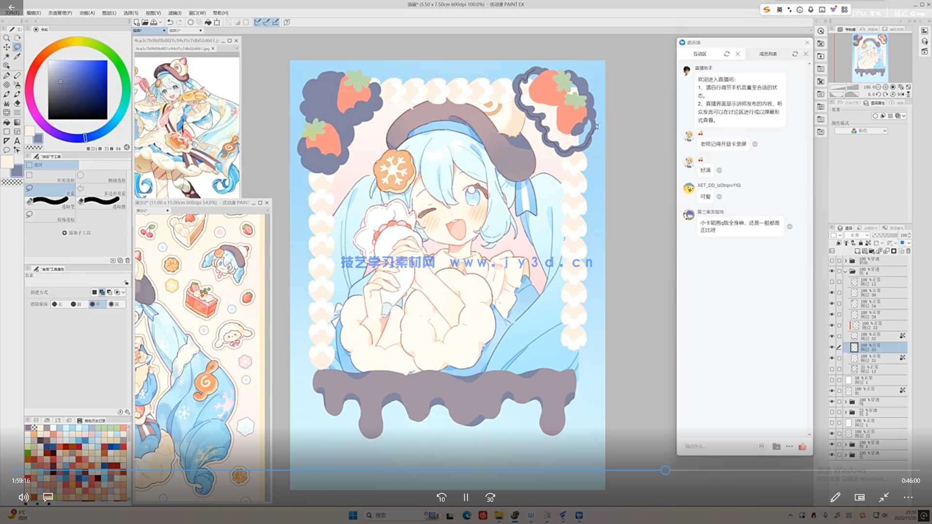Select the Magnifier zoom tool

pos(7,38)
